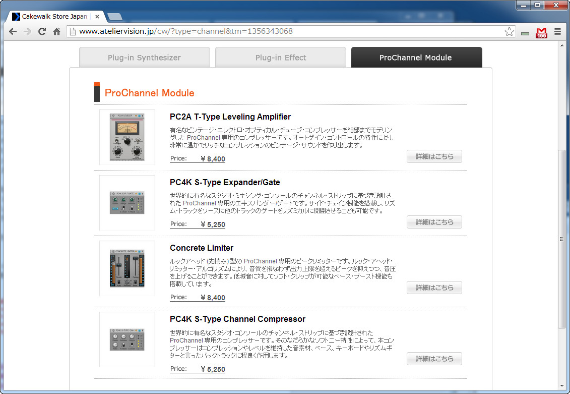Minimize the browser window
This screenshot has width=570, height=394.
pos(524,5)
